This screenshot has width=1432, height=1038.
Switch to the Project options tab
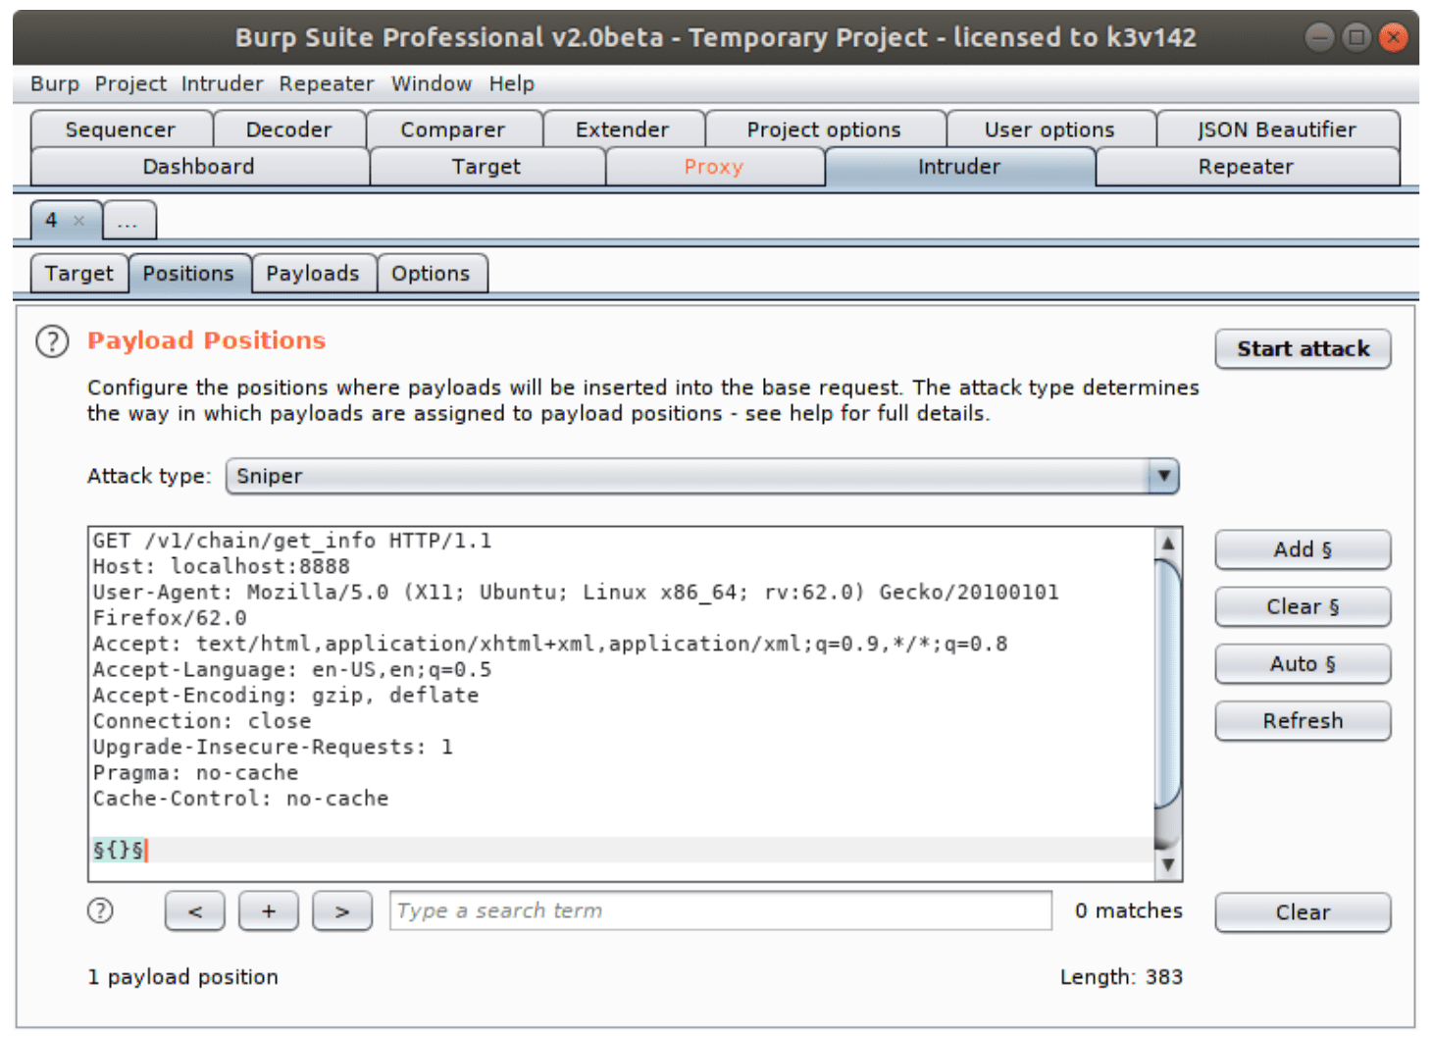coord(824,130)
